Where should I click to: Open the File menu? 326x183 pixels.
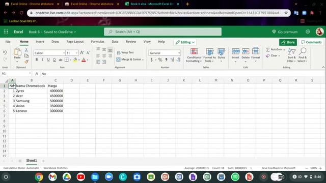click(8, 42)
